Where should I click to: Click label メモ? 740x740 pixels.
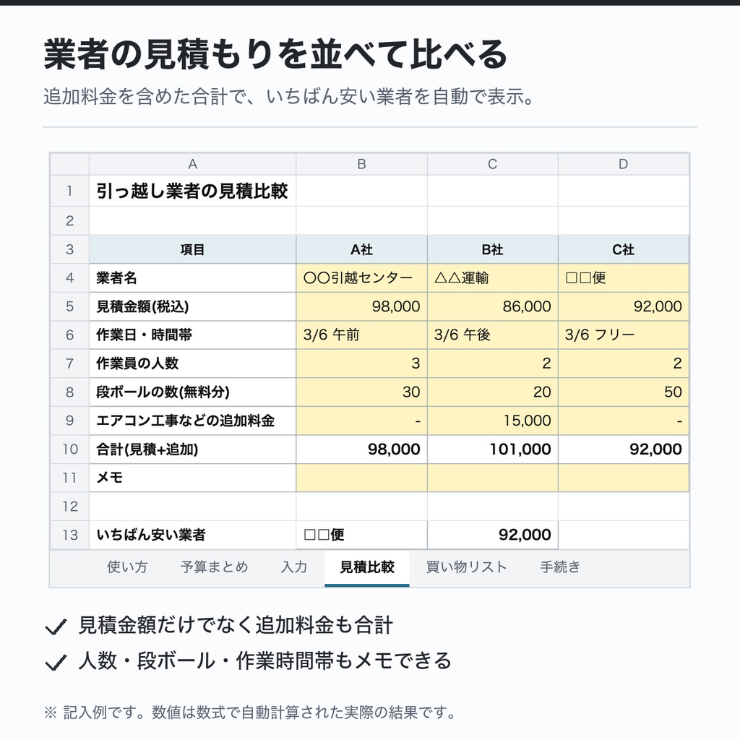pos(110,478)
